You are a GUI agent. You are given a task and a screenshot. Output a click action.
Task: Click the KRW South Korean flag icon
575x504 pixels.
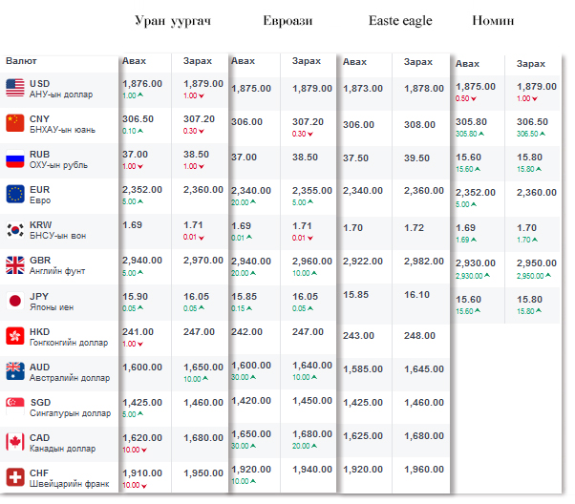point(14,230)
